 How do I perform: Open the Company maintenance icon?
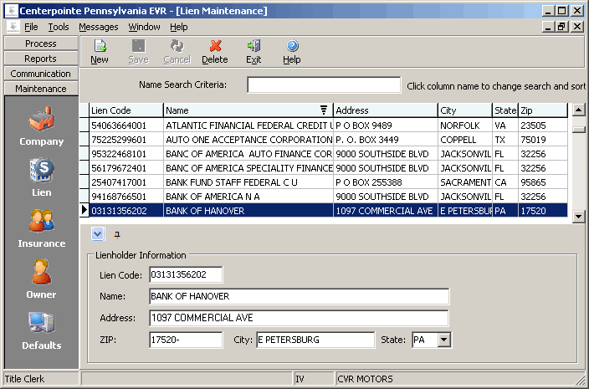point(41,119)
